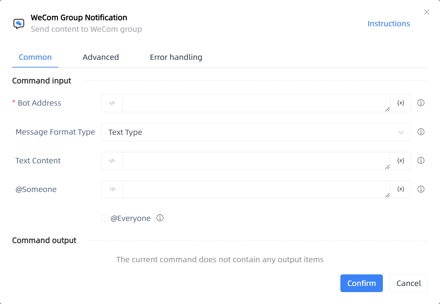Confirm the notification settings
The width and height of the screenshot is (440, 304).
point(361,283)
